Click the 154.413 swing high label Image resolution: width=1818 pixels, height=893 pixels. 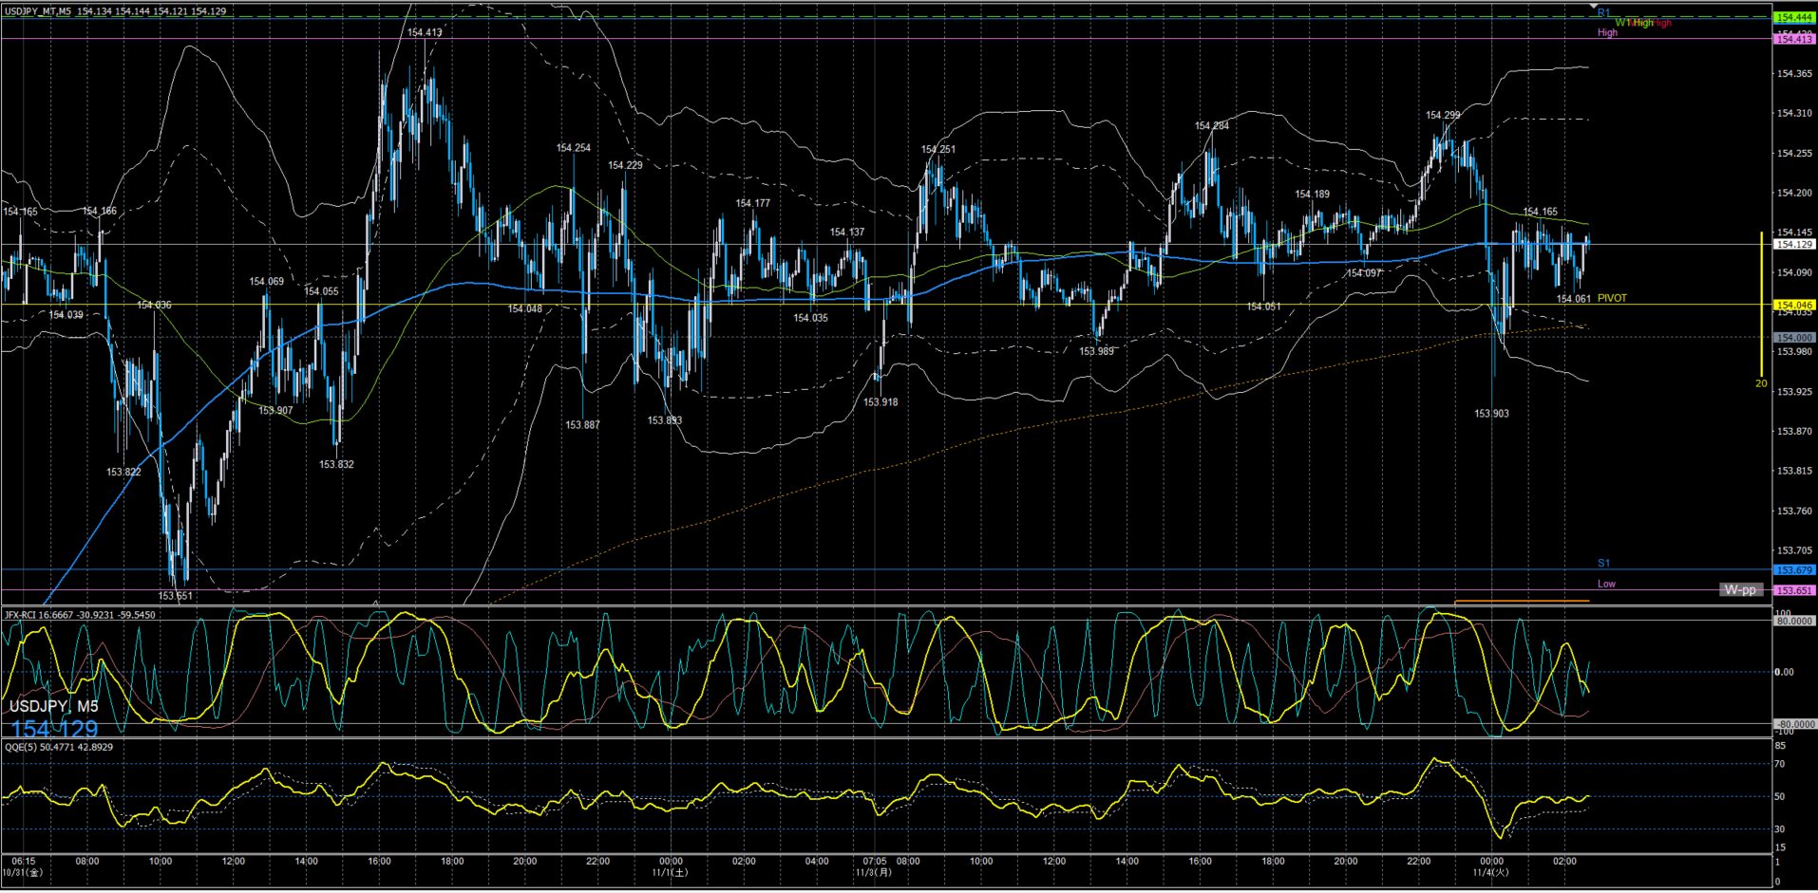tap(425, 32)
